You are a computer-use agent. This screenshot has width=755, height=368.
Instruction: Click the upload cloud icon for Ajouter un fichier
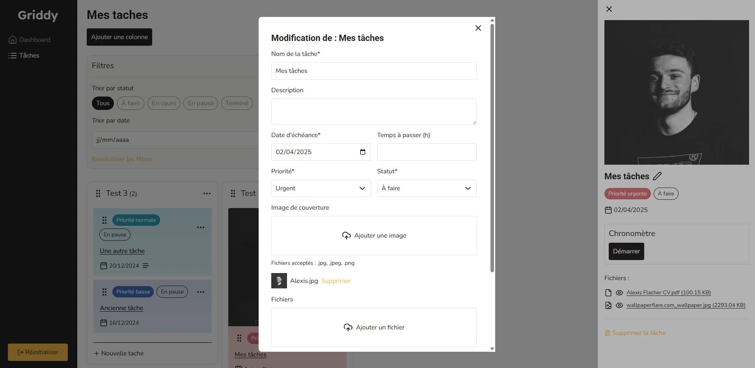pyautogui.click(x=348, y=327)
